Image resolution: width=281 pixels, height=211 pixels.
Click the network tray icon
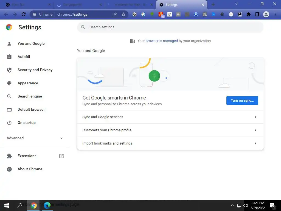[239, 206]
